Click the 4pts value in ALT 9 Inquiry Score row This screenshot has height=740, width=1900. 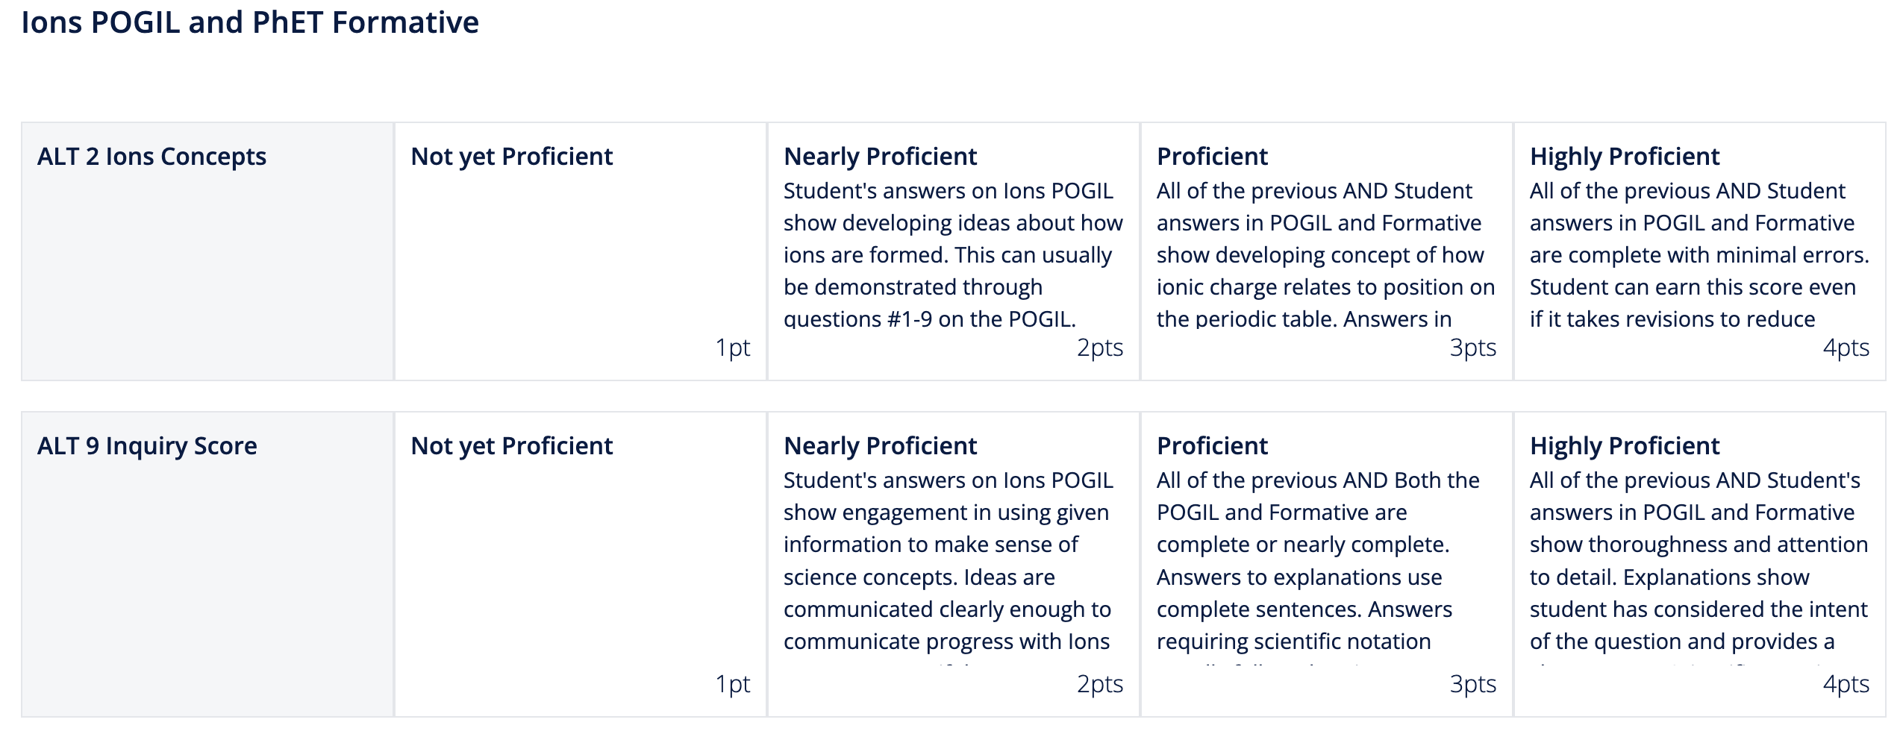pyautogui.click(x=1846, y=684)
